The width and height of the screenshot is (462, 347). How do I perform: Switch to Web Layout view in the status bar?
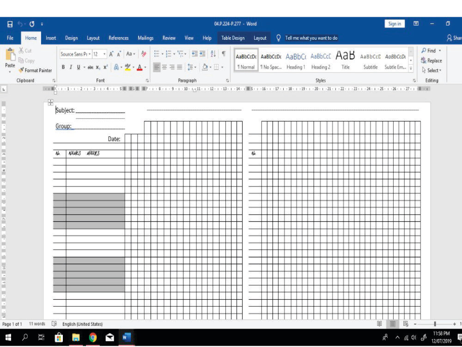406,324
